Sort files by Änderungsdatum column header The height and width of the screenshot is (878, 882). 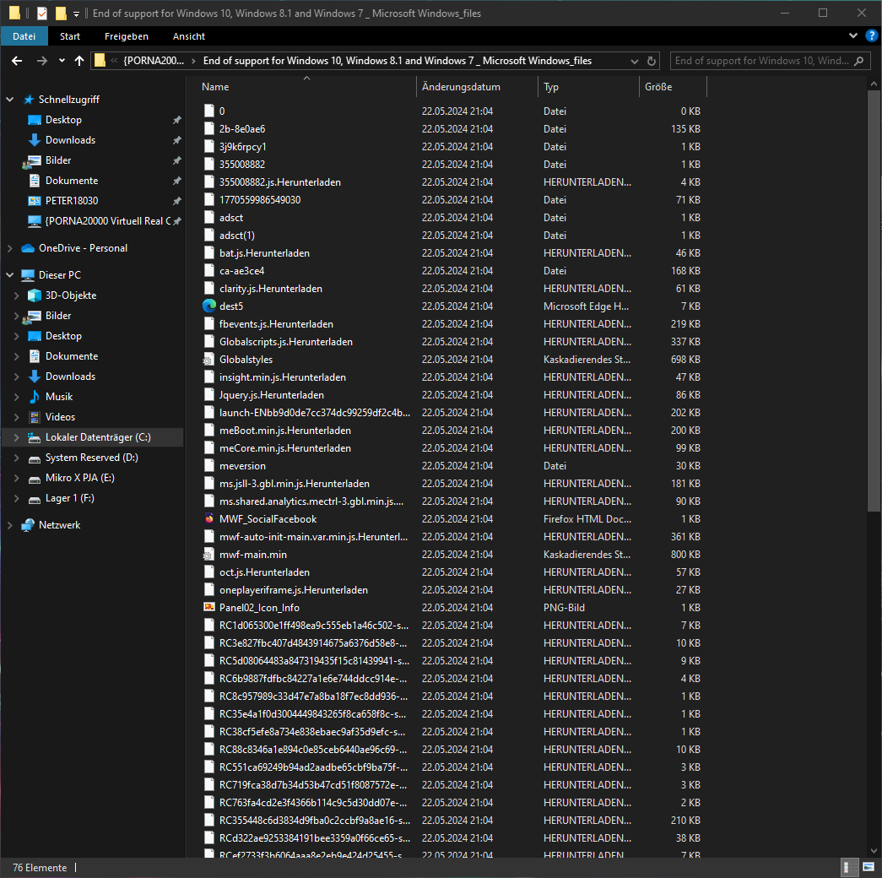coord(461,87)
